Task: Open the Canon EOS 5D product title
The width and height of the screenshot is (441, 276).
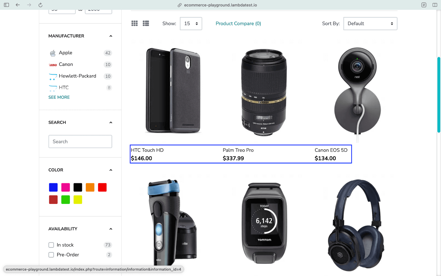Action: (x=331, y=150)
